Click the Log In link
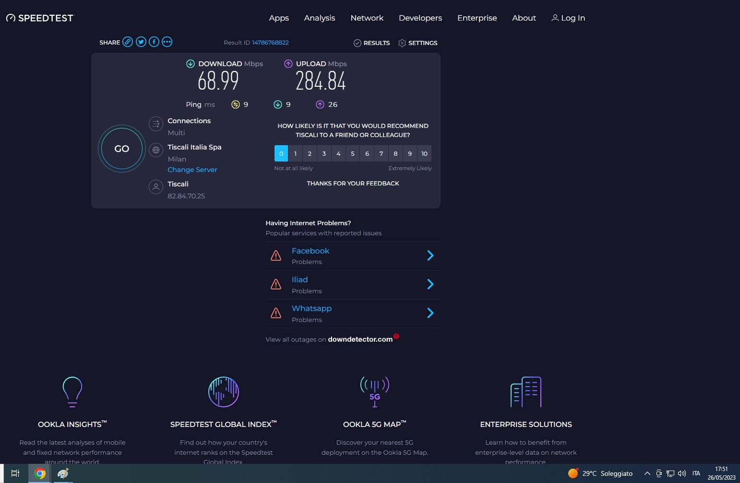Screen dimensions: 740x483 click(x=568, y=18)
